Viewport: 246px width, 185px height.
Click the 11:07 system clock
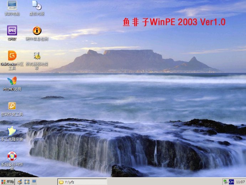(240, 182)
